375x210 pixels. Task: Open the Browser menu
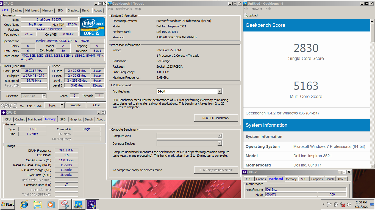(x=257, y=9)
